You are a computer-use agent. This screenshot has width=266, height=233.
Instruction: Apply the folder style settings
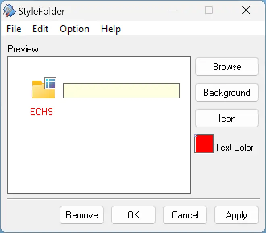[x=237, y=215]
